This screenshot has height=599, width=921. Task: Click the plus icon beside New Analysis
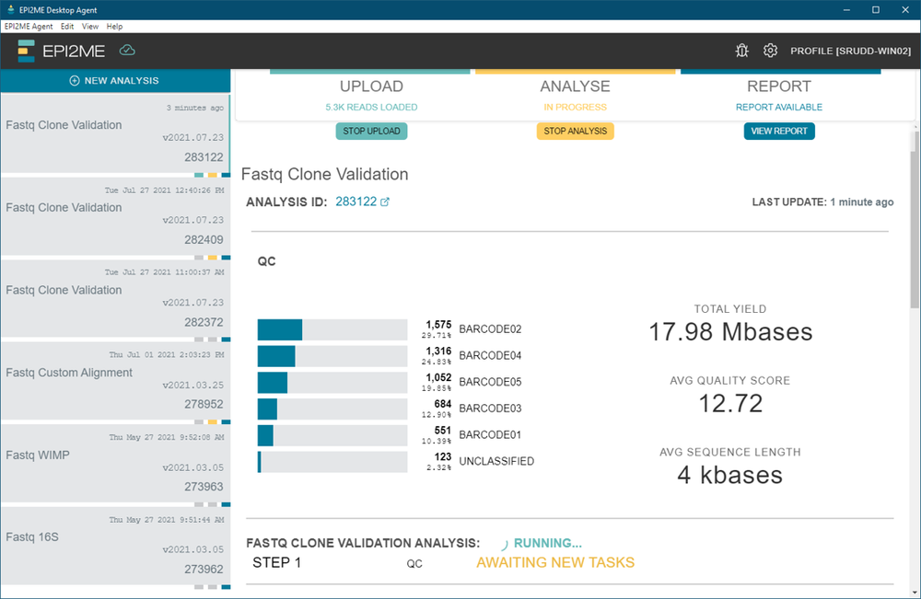pos(75,81)
